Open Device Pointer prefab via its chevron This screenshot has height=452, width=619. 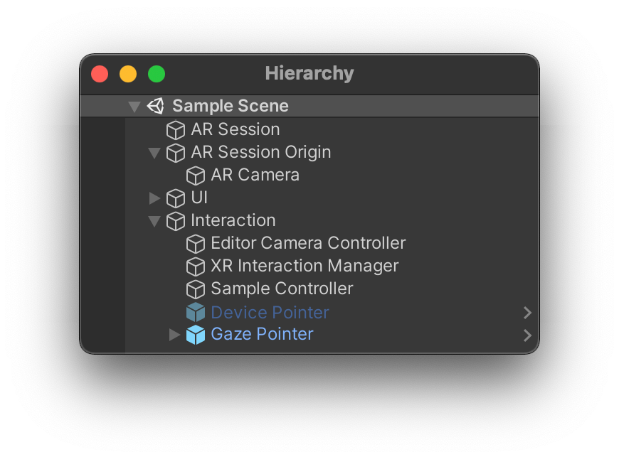(527, 313)
